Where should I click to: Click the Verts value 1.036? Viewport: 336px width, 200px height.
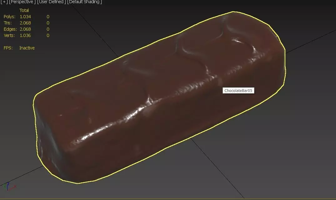pyautogui.click(x=25, y=35)
